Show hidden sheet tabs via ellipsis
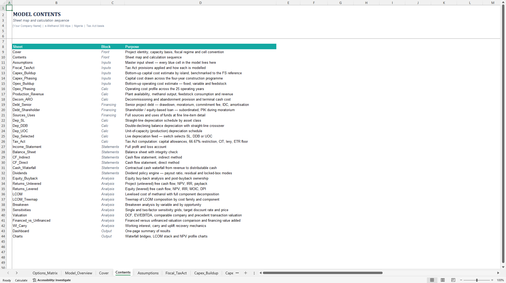 237,273
